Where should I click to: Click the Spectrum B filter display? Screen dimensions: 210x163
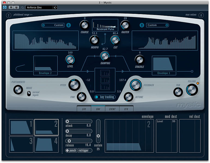click(165, 41)
